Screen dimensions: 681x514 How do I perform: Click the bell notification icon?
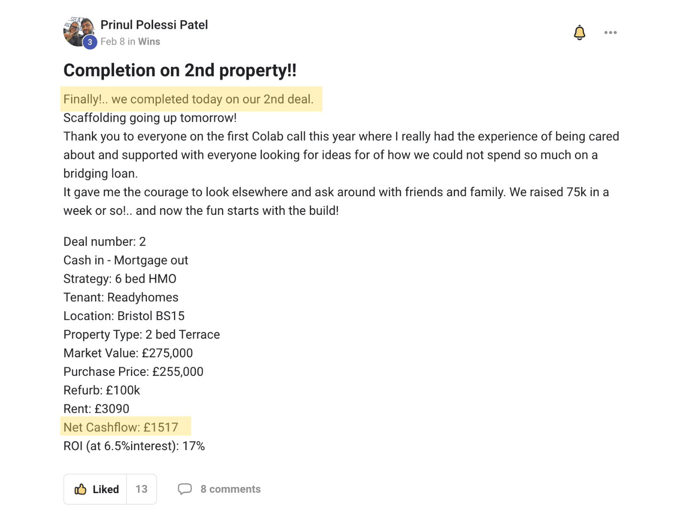579,33
